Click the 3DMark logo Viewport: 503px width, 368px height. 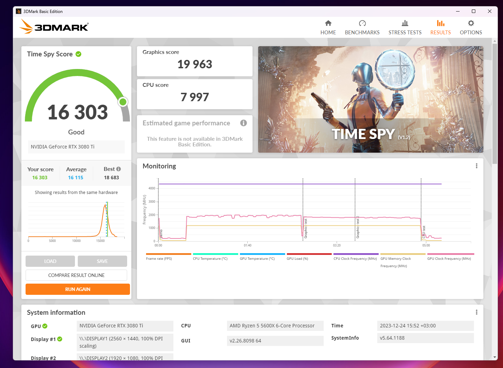tap(54, 27)
